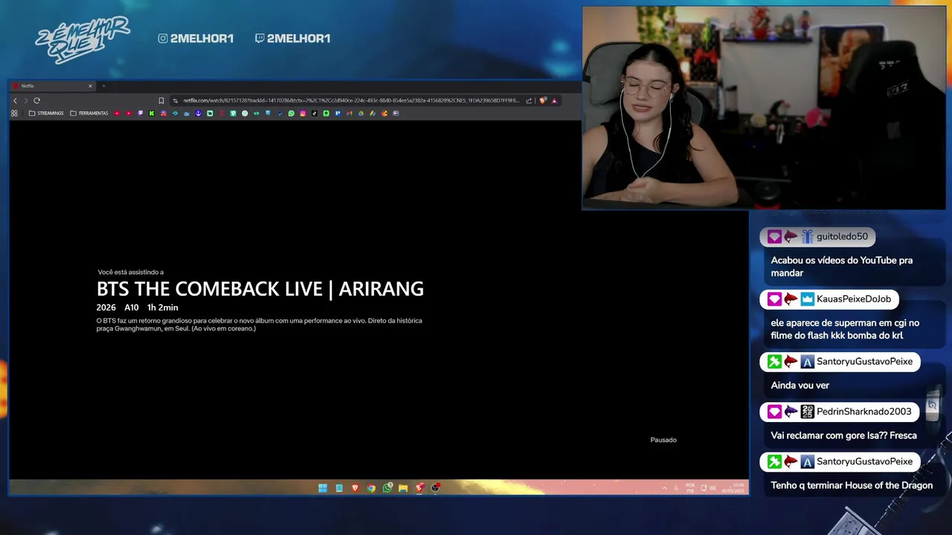Screen dimensions: 952x535
Task: Click message 'Tenho q terminar House of the Dragon'
Action: coord(852,485)
